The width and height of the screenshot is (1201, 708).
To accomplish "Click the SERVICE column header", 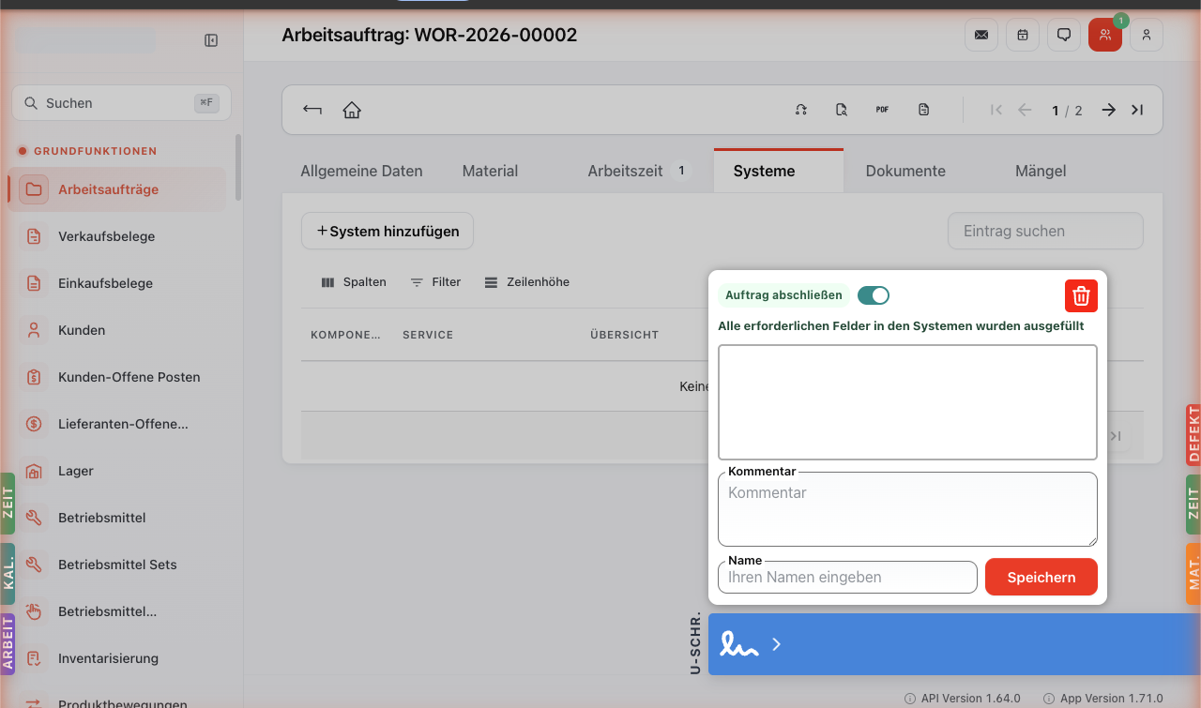I will (428, 335).
